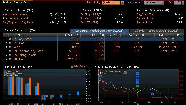
Task: Click Forward 12M P/E value 644.23
Action: 119,18
